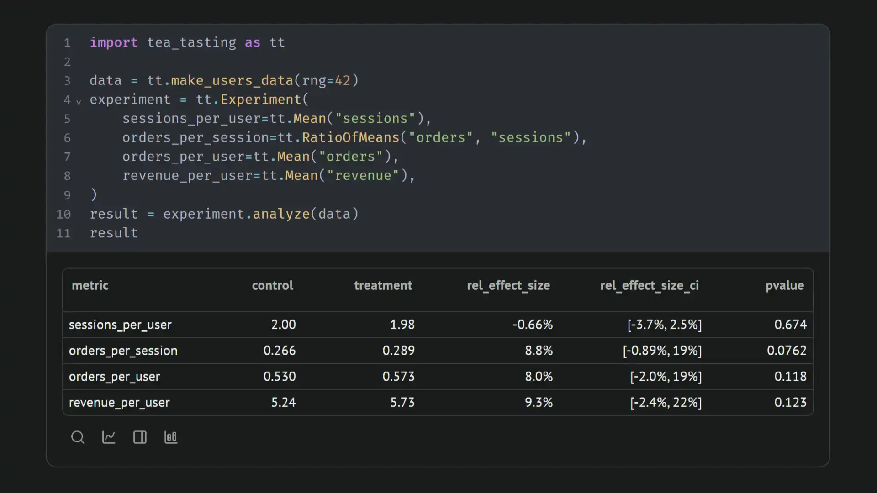Place cursor on RatioOfMeans in code
This screenshot has height=493, width=877.
(x=350, y=138)
